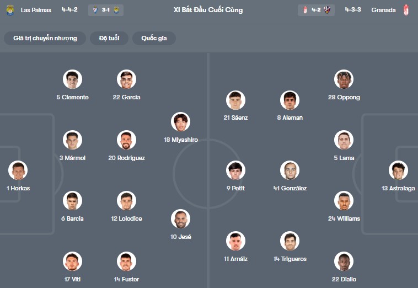Viewport: 418px width, 288px height.
Task: Select Williams's player photo
Action: click(344, 201)
